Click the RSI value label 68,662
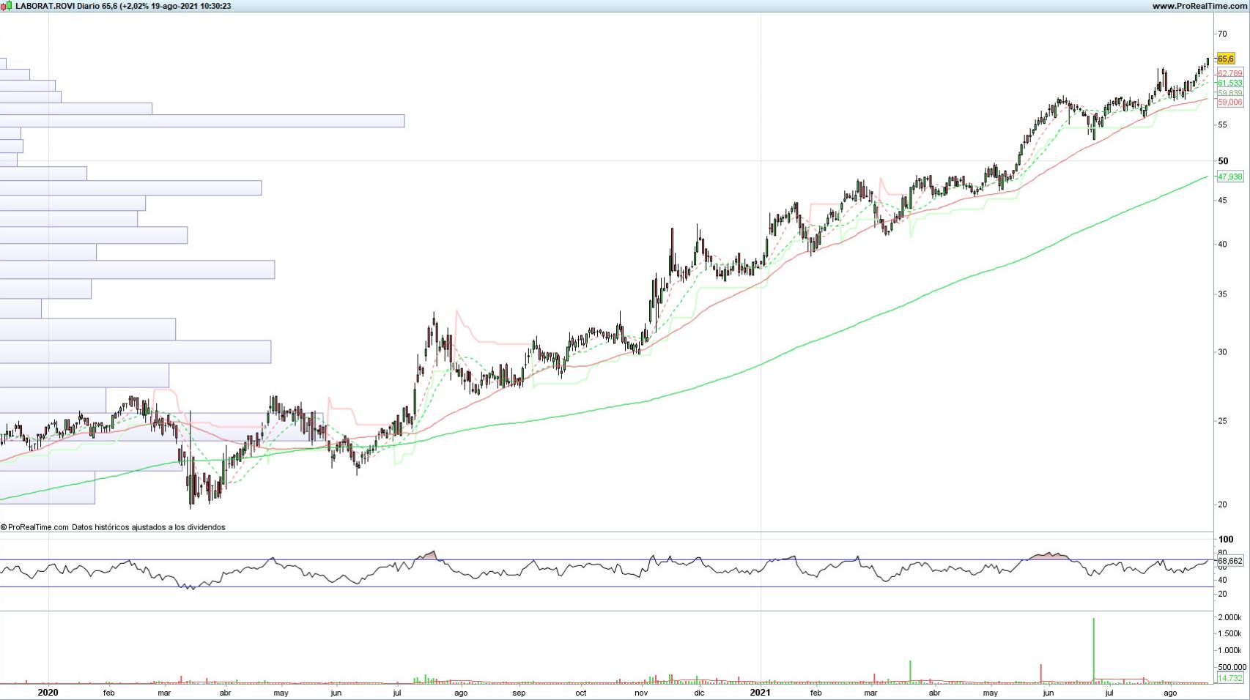1250x700 pixels. [1229, 561]
